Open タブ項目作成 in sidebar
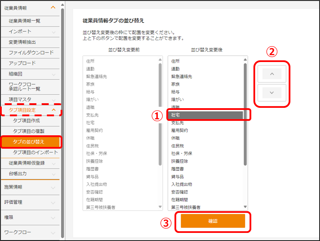 [26, 121]
